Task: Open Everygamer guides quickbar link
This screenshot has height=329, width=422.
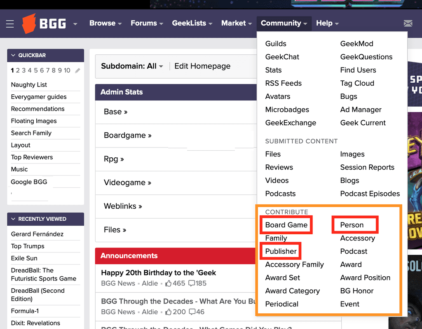Action: (38, 97)
